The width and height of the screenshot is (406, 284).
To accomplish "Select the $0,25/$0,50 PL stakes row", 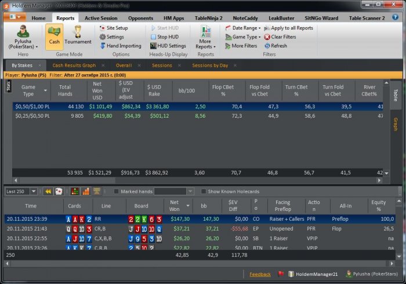I will [198, 116].
